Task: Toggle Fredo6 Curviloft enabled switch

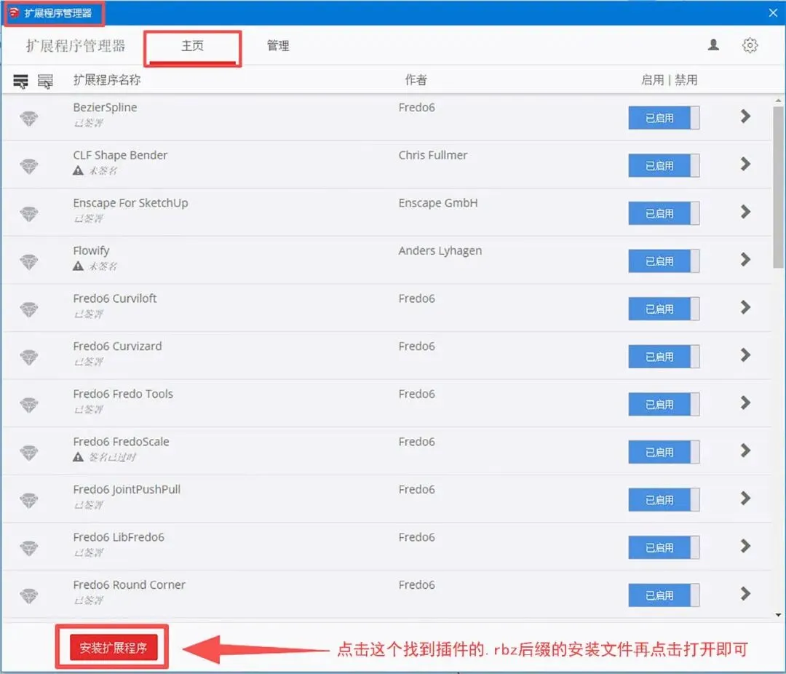Action: [664, 309]
